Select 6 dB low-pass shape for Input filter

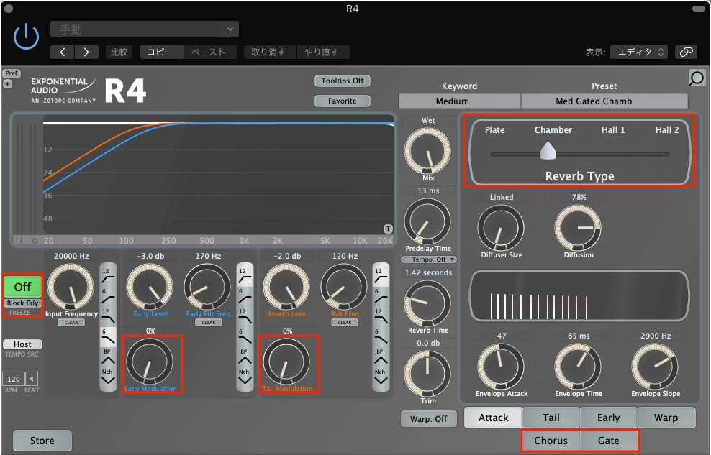[x=108, y=336]
